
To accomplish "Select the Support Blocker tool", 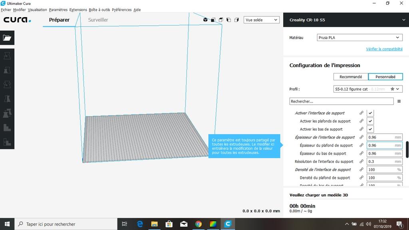I will [x=7, y=127].
